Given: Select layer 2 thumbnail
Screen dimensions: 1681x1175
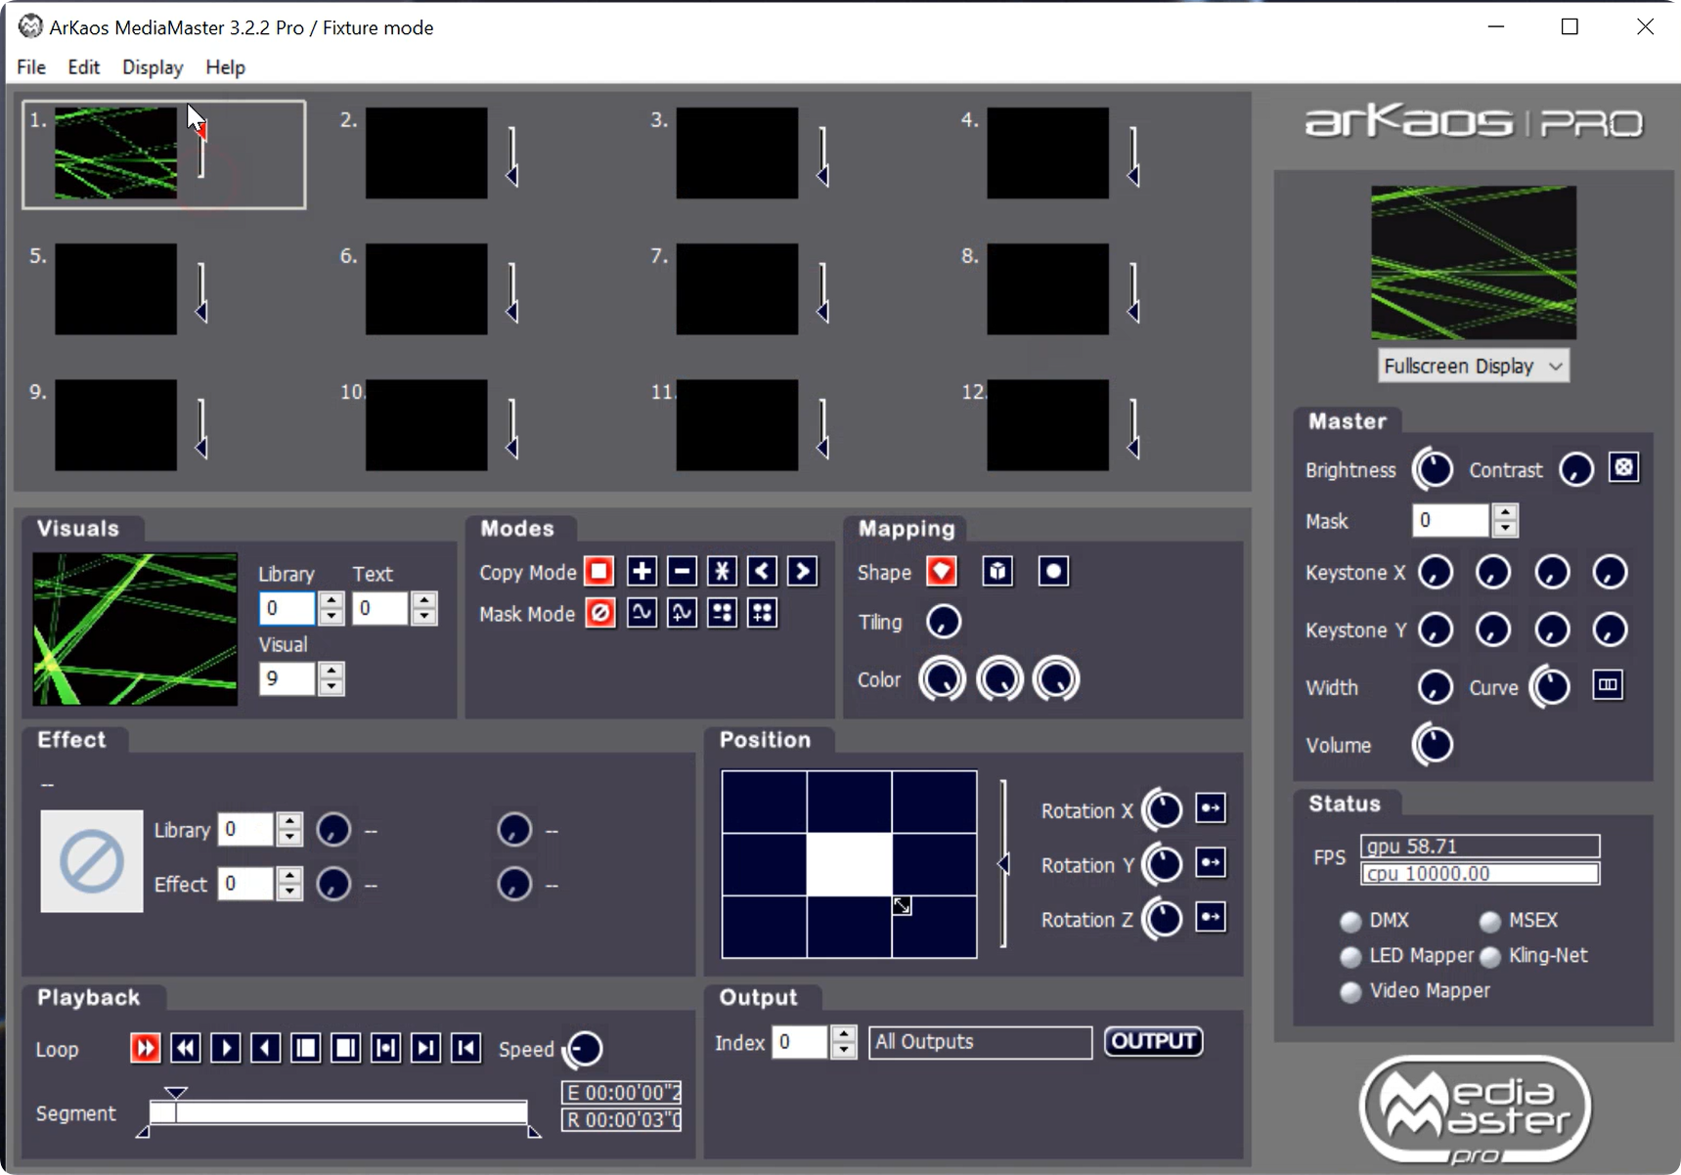Looking at the screenshot, I should coord(426,153).
